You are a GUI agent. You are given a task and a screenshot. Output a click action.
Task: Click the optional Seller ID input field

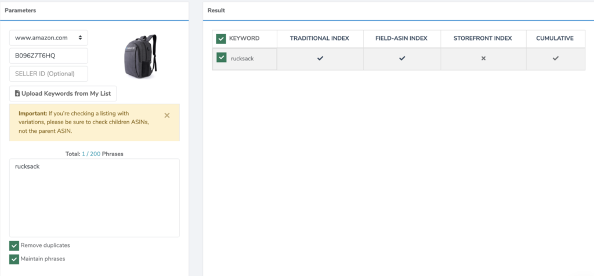pyautogui.click(x=48, y=74)
